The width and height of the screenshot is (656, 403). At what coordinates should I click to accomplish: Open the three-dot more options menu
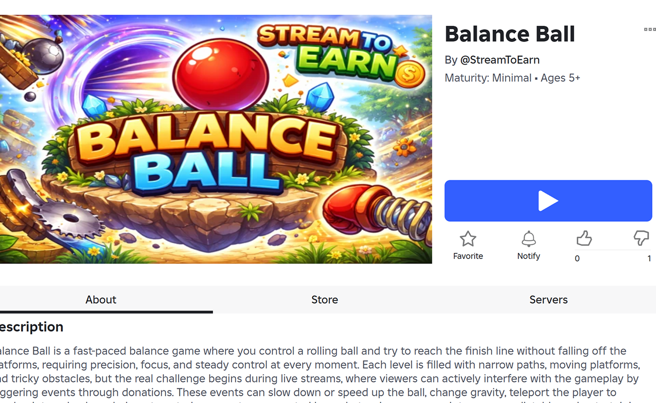click(x=649, y=30)
